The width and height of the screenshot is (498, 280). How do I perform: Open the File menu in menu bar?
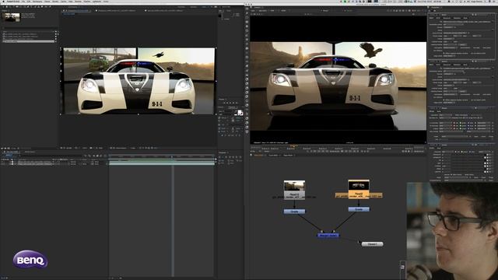pyautogui.click(x=23, y=2)
